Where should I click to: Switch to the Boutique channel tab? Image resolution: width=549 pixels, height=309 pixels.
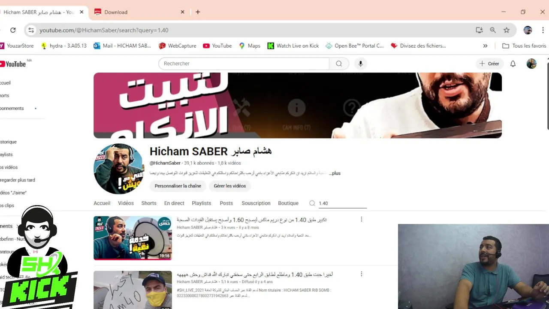pyautogui.click(x=288, y=203)
